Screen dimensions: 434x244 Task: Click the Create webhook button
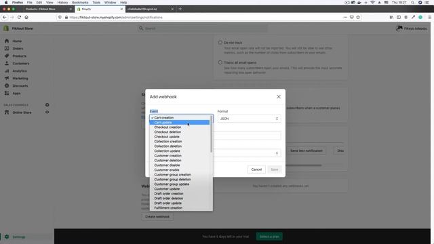(x=157, y=217)
